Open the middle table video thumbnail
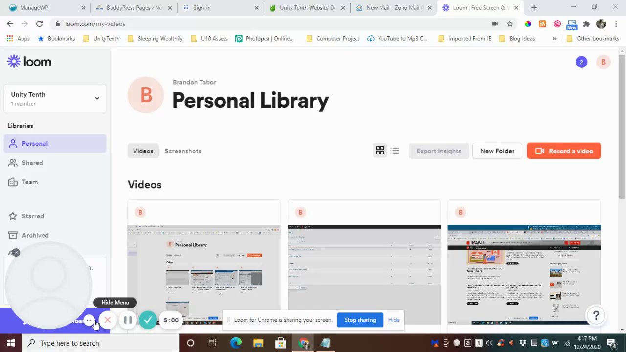 click(x=364, y=274)
